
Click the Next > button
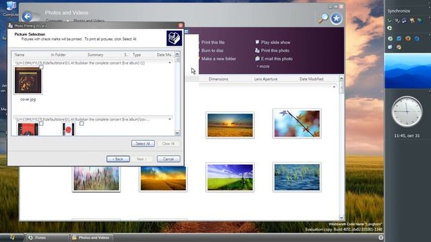click(142, 159)
